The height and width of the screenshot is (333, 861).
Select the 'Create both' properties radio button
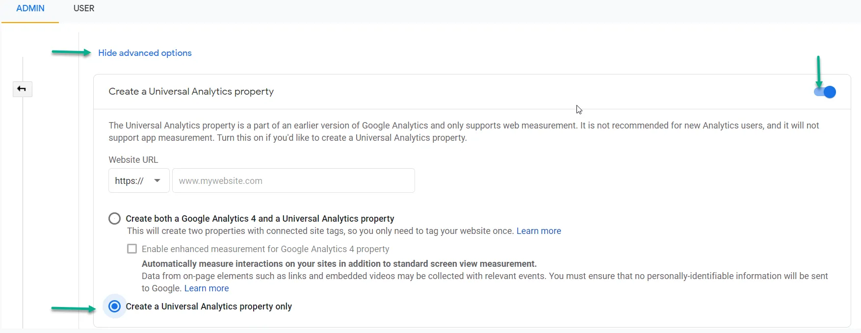(x=114, y=219)
